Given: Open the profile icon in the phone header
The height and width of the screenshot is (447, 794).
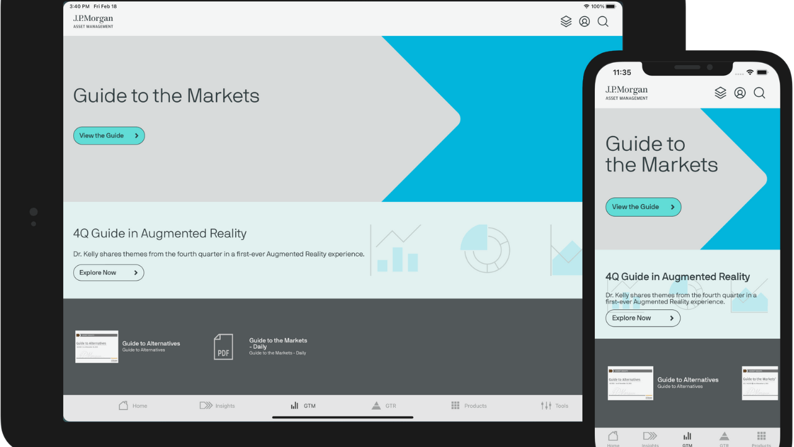Looking at the screenshot, I should click(x=740, y=93).
